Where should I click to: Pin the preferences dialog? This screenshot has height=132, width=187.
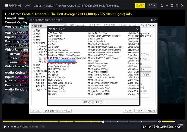(151, 20)
